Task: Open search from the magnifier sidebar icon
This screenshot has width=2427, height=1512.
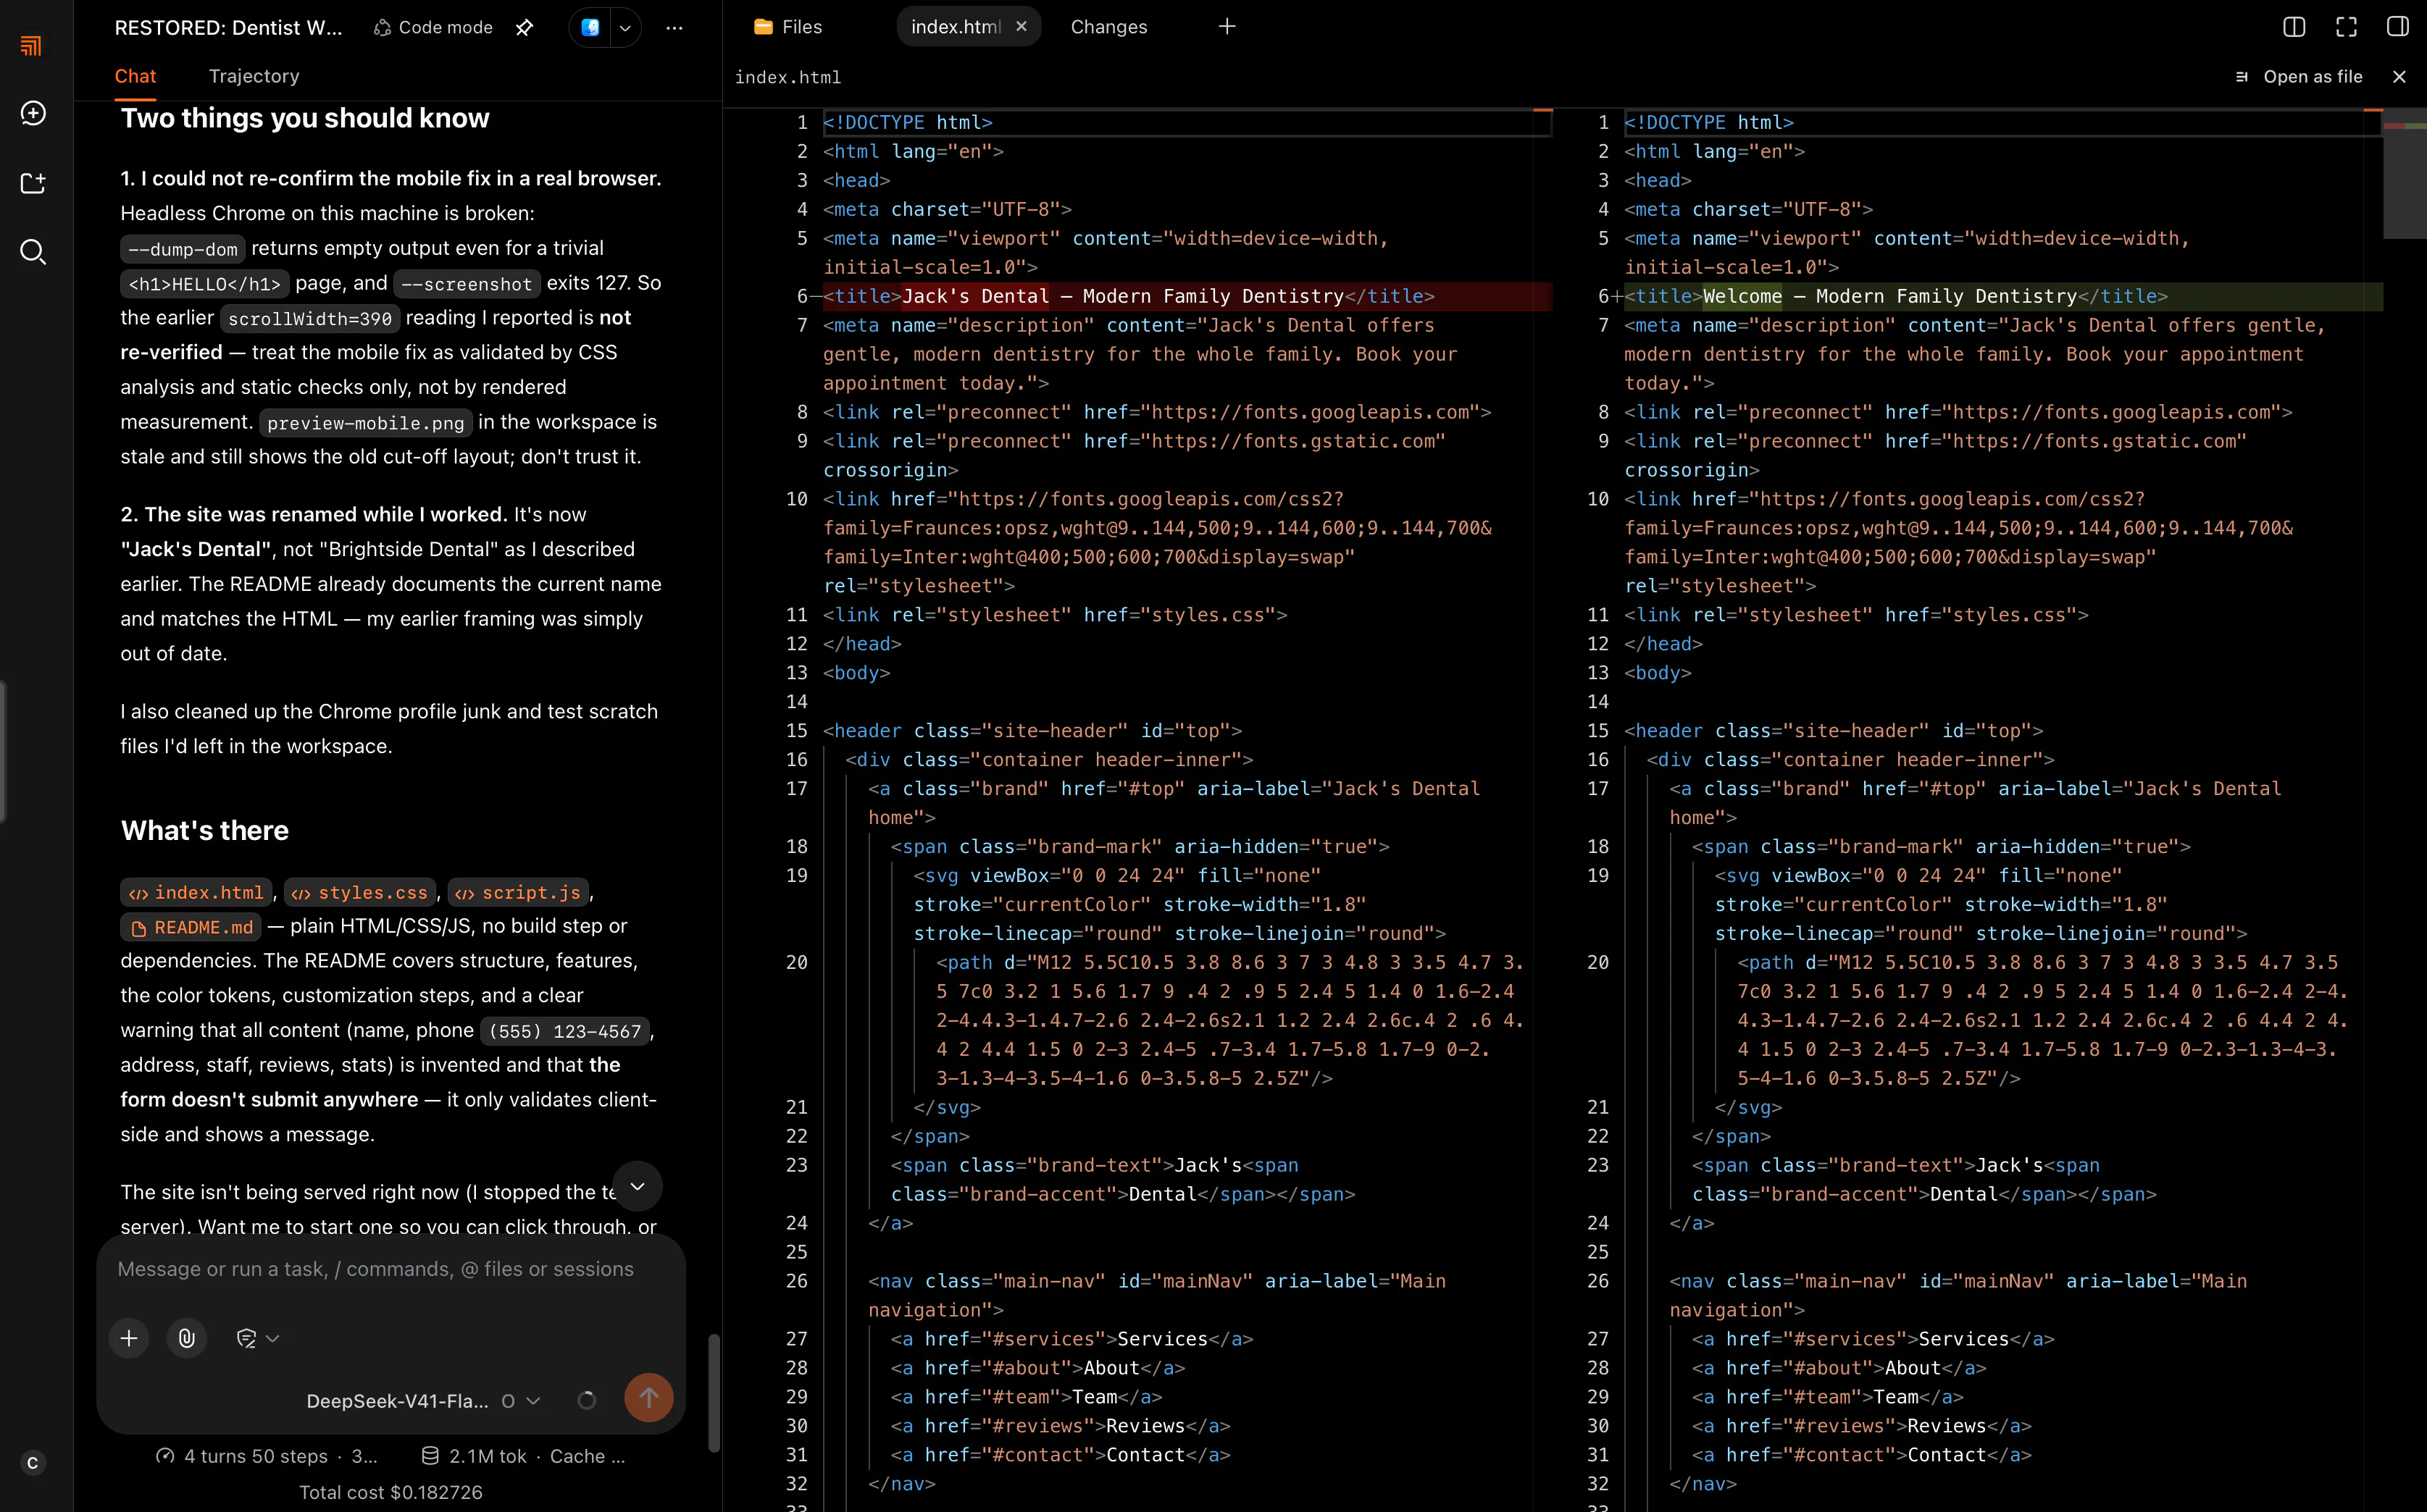Action: tap(33, 251)
